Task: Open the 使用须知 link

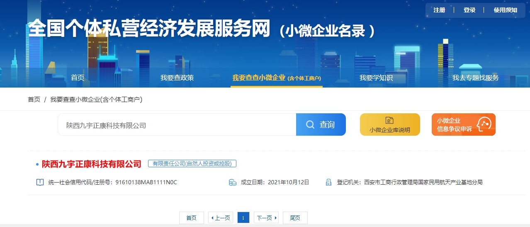Action: pyautogui.click(x=505, y=10)
